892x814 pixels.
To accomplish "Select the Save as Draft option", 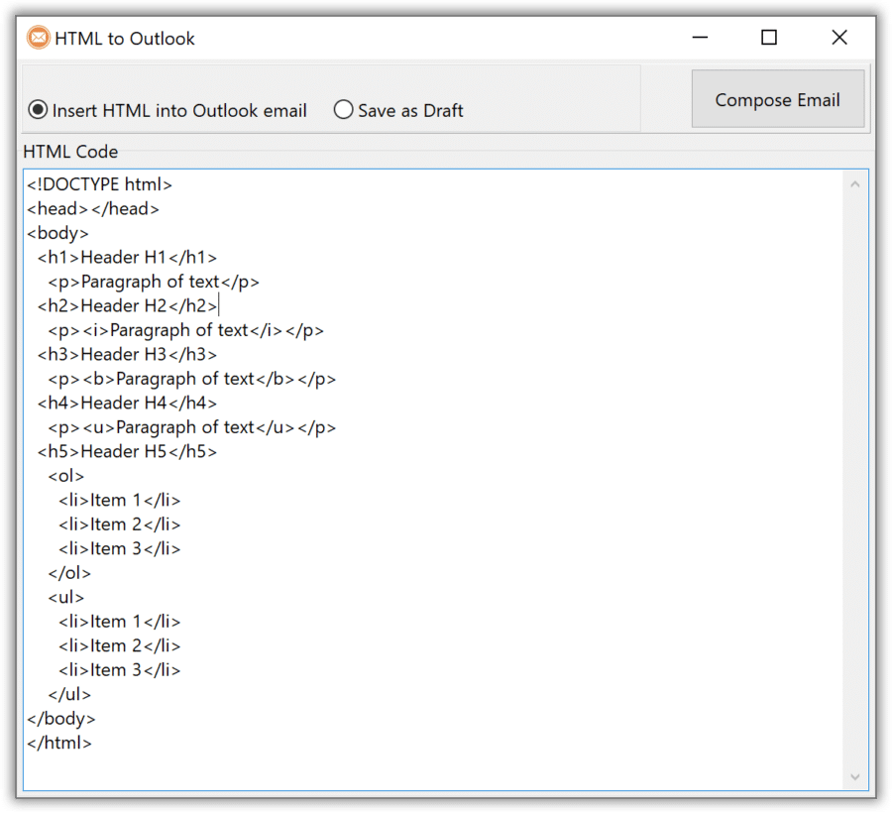I will click(x=343, y=110).
